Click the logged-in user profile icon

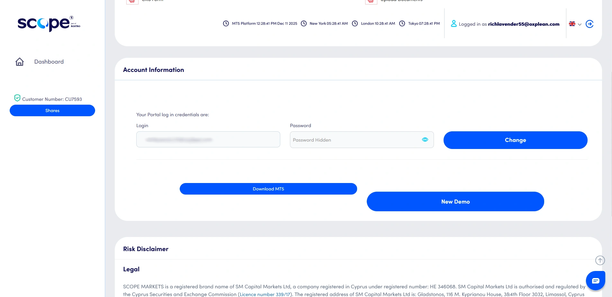coord(454,23)
